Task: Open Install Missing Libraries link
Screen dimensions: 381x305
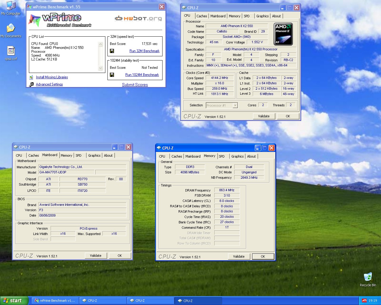Action: 52,77
